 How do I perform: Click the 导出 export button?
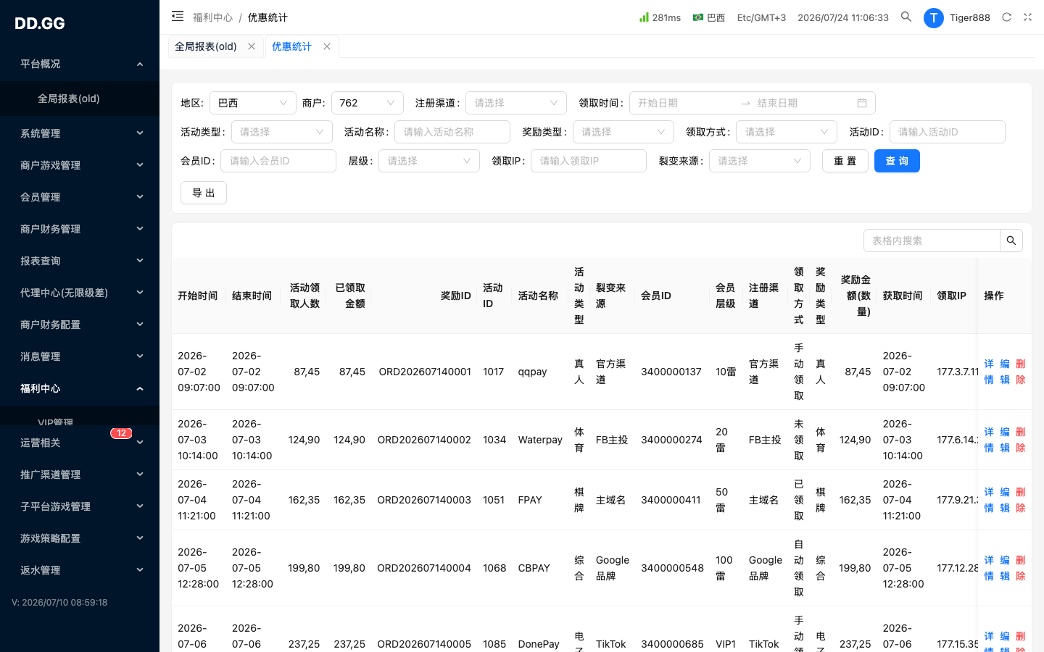204,193
